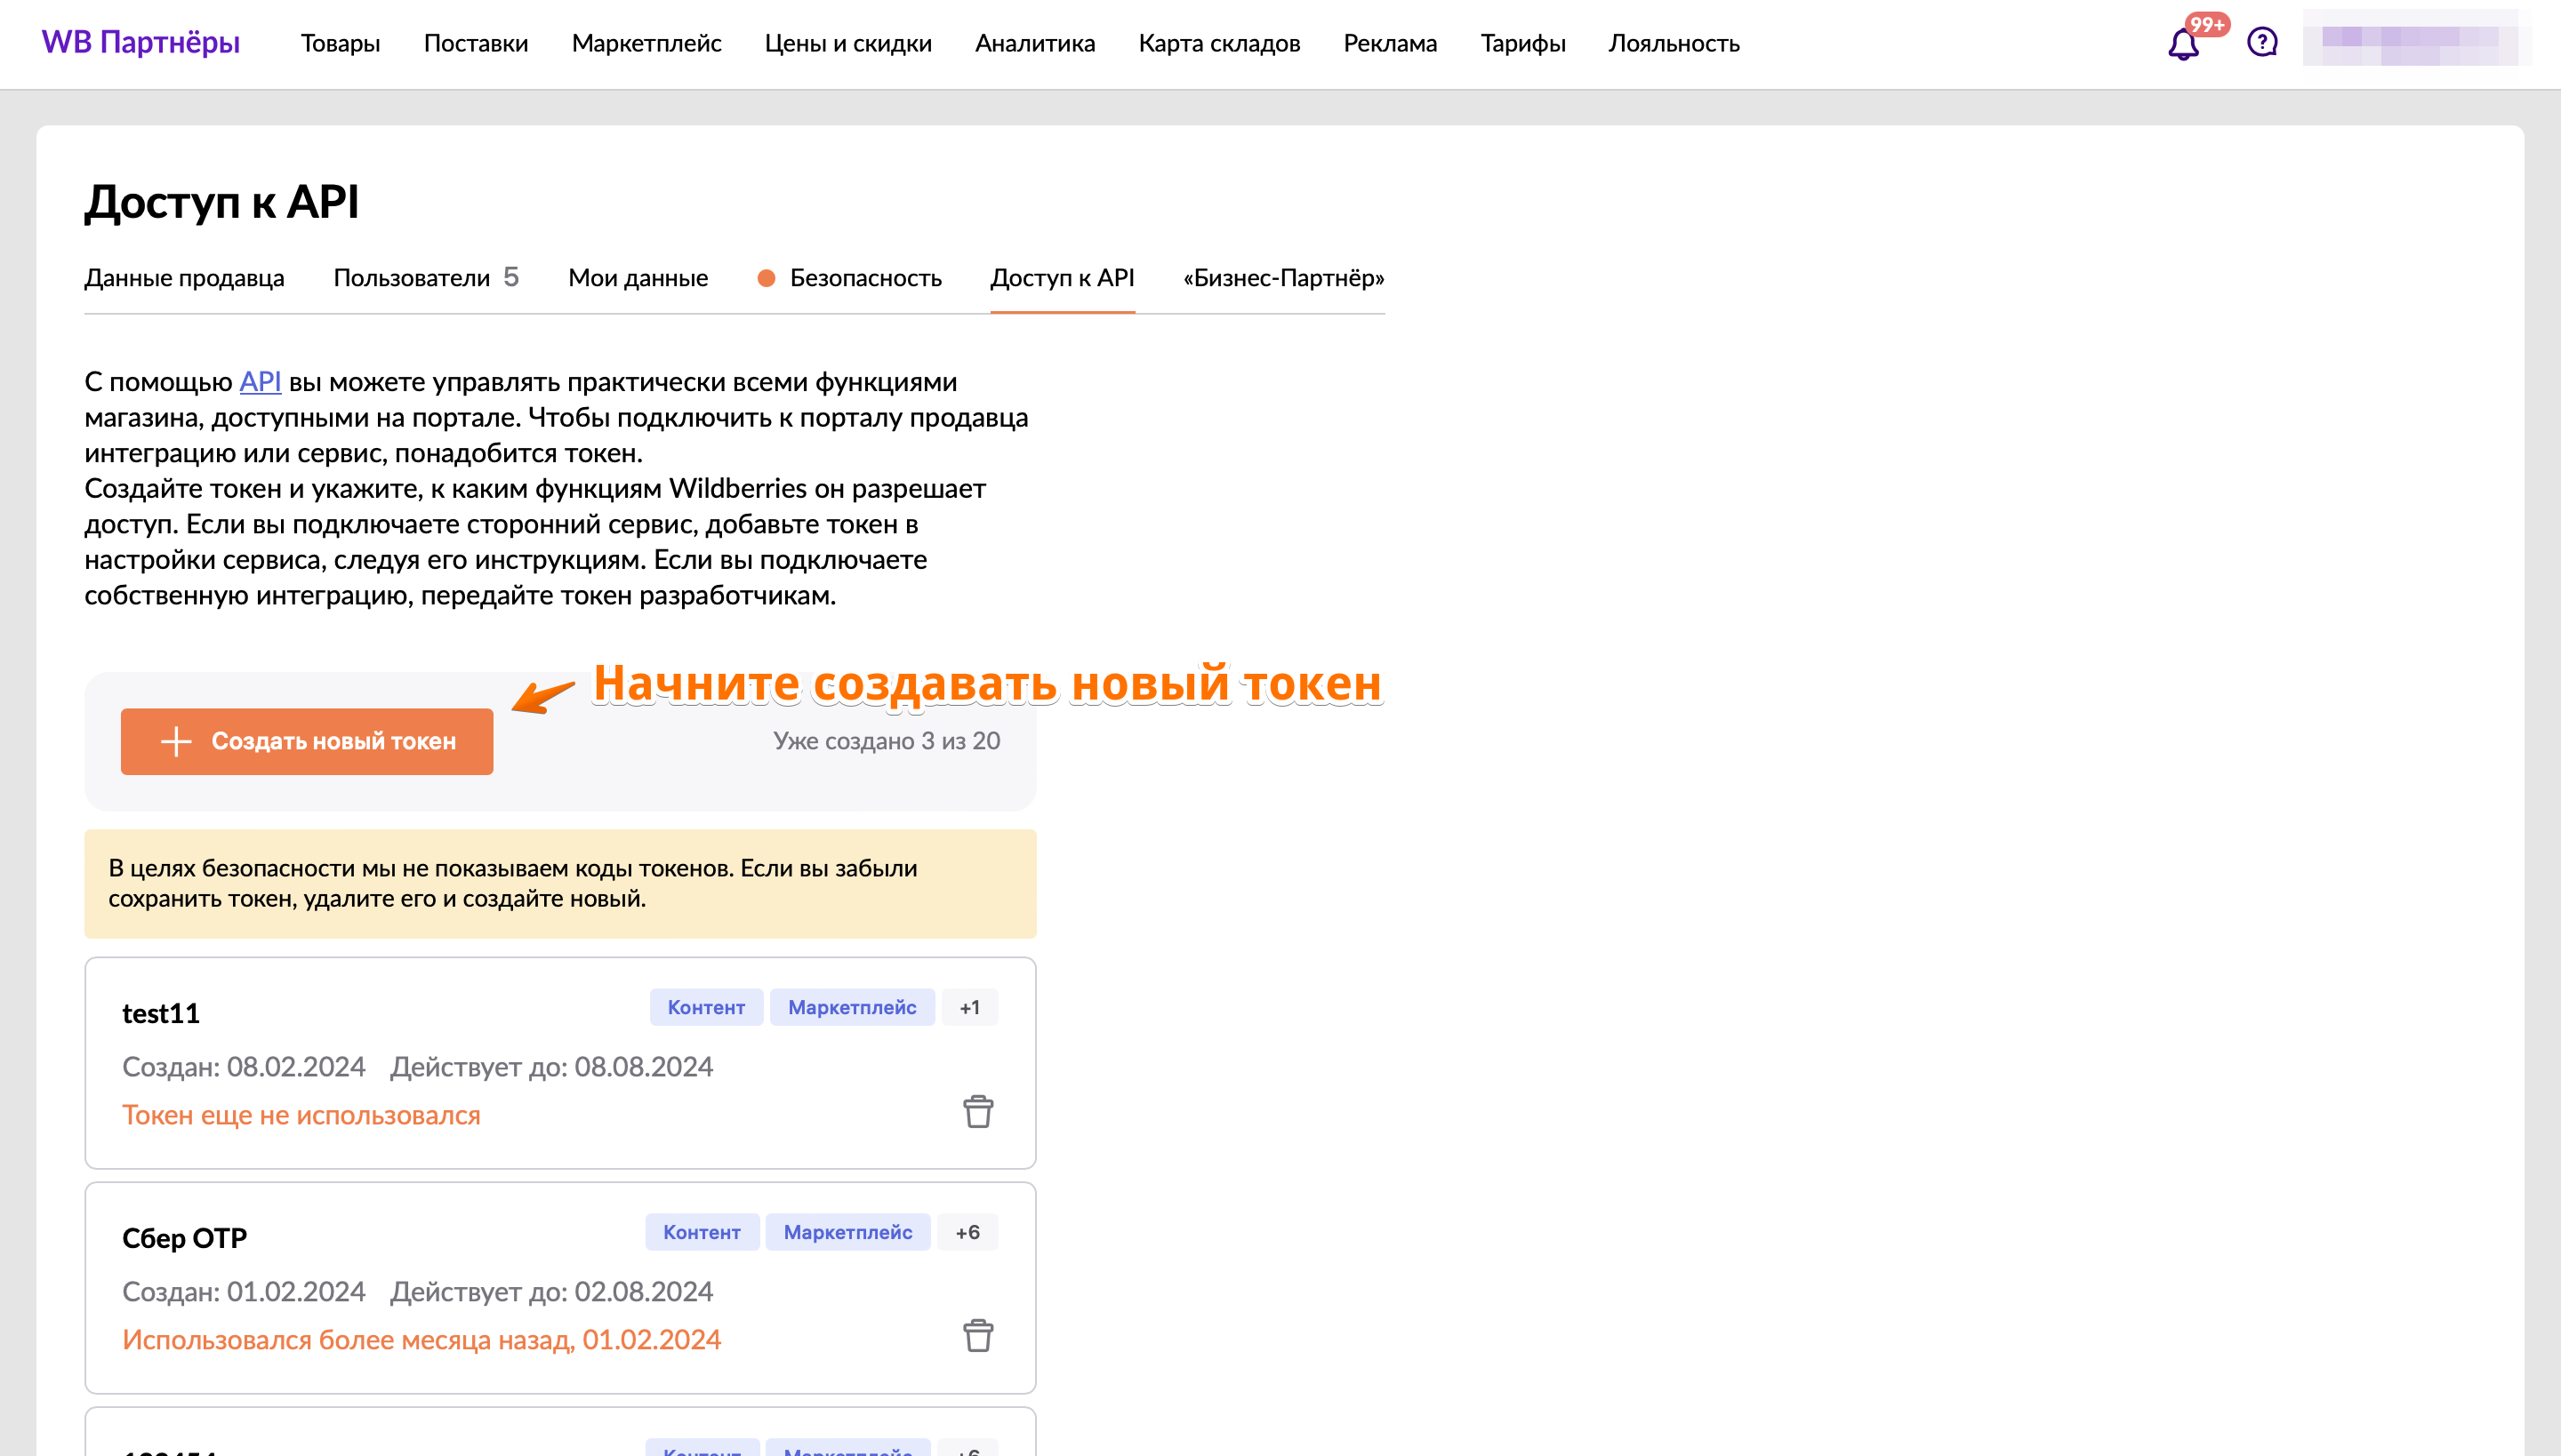Switch to the Безопасность tab

[864, 278]
